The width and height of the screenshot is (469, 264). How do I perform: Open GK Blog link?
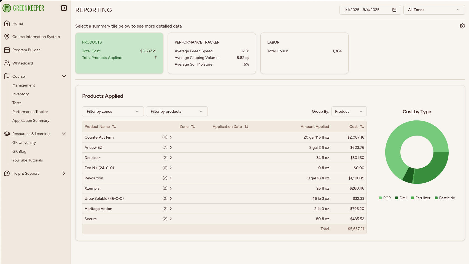(x=19, y=151)
